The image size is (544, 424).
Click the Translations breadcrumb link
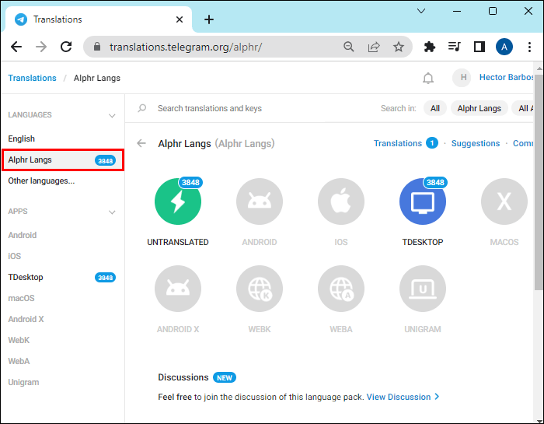(32, 78)
